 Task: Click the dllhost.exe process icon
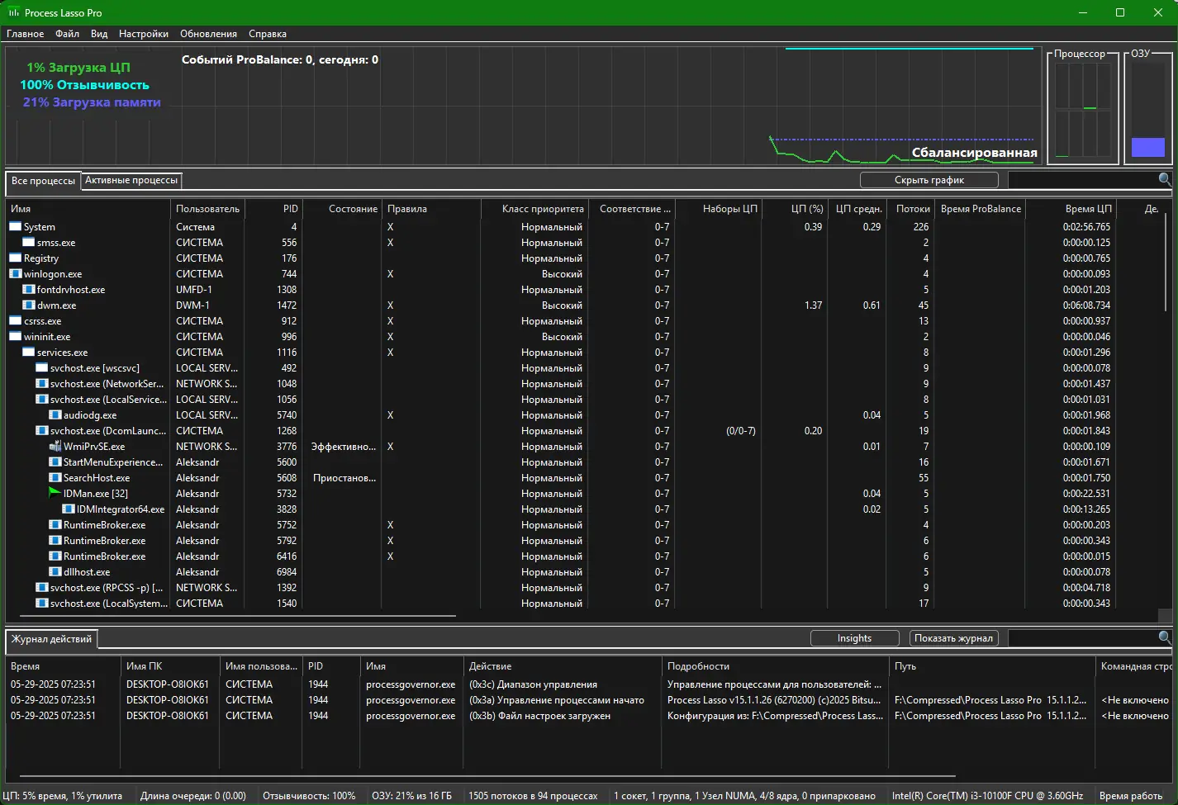pos(55,571)
